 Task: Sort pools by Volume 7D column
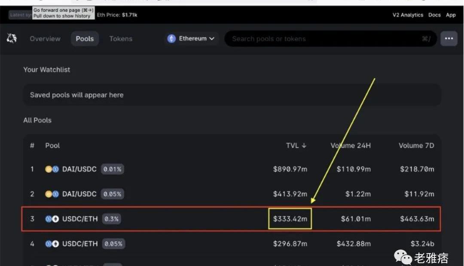pyautogui.click(x=416, y=146)
